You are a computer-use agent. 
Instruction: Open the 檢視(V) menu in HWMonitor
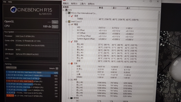click(x=74, y=4)
